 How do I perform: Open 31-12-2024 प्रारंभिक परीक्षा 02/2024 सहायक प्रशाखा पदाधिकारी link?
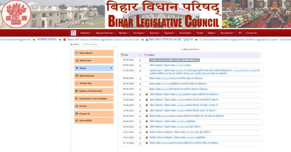pos(184,143)
